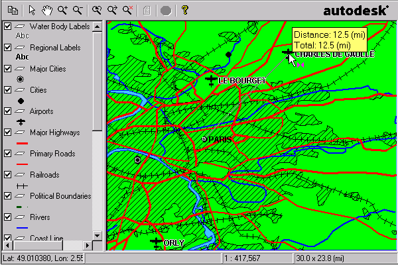Disable the Railroads layer checkbox

click(x=7, y=175)
